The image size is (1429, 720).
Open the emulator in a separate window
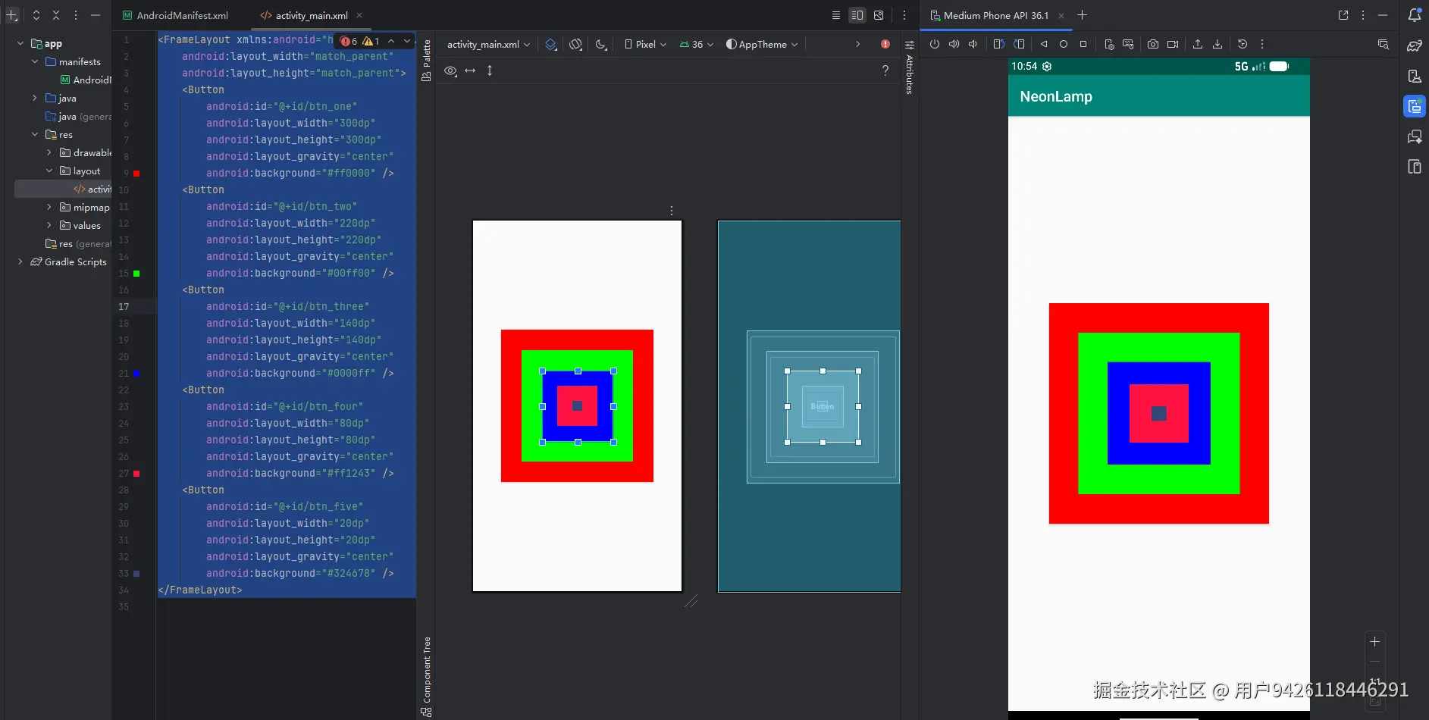point(1343,15)
